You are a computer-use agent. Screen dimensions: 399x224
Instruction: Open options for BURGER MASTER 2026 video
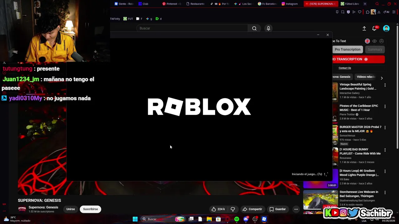point(385,128)
